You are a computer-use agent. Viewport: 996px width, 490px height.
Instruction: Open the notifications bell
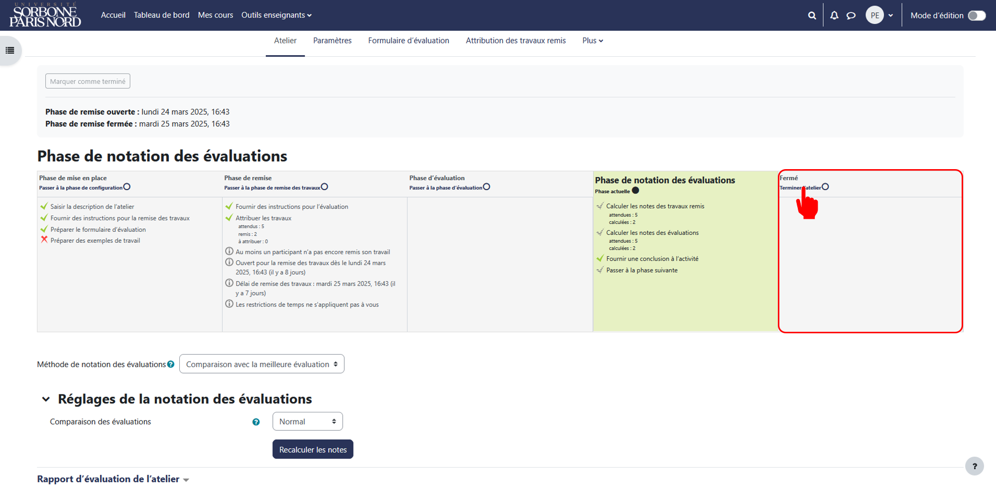[x=834, y=15]
